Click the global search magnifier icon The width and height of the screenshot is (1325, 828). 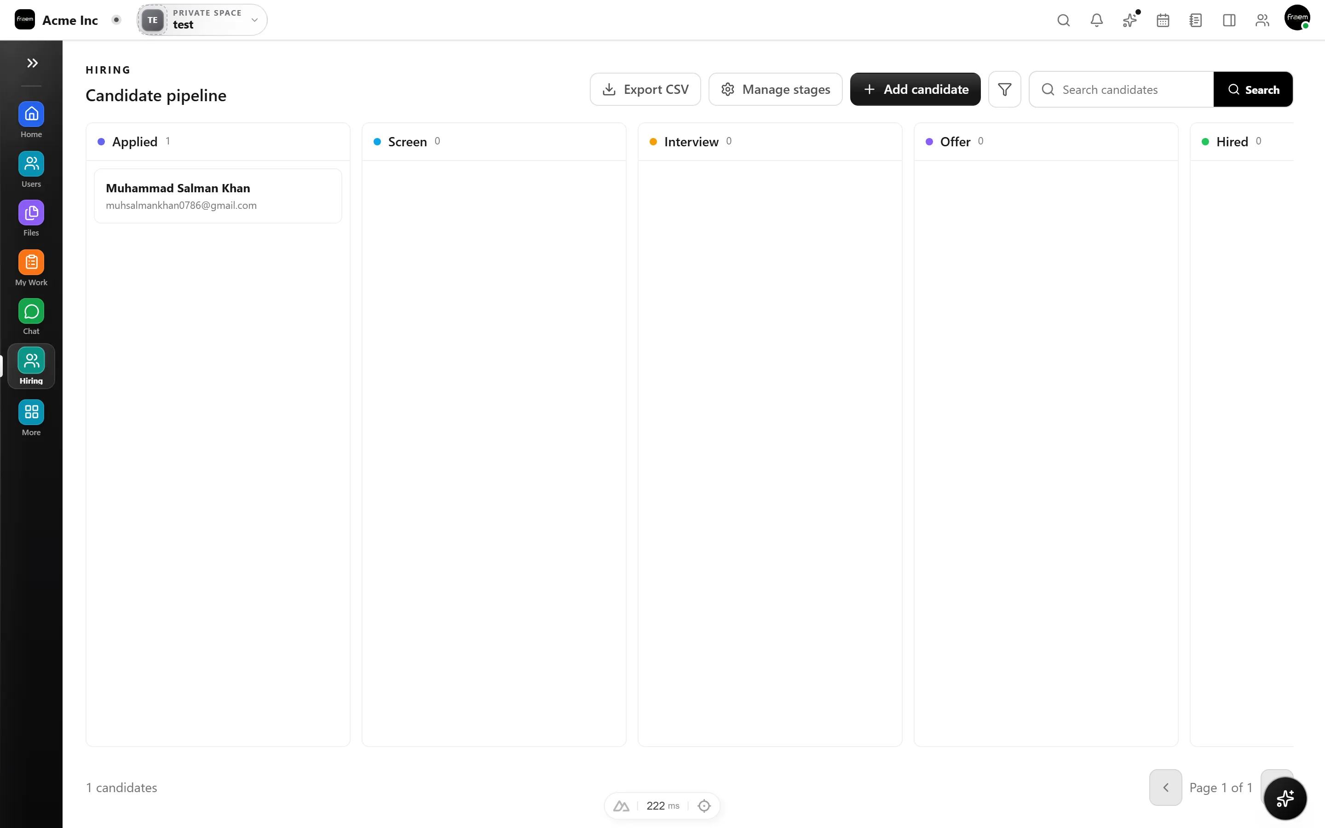[x=1063, y=20]
